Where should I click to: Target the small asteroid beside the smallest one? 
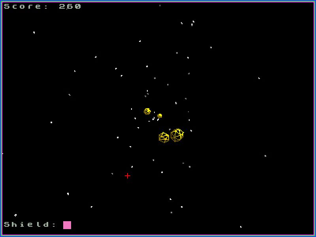coord(147,111)
